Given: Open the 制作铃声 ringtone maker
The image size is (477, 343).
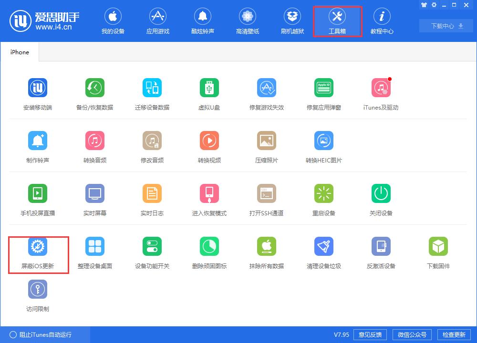Looking at the screenshot, I should [x=38, y=145].
